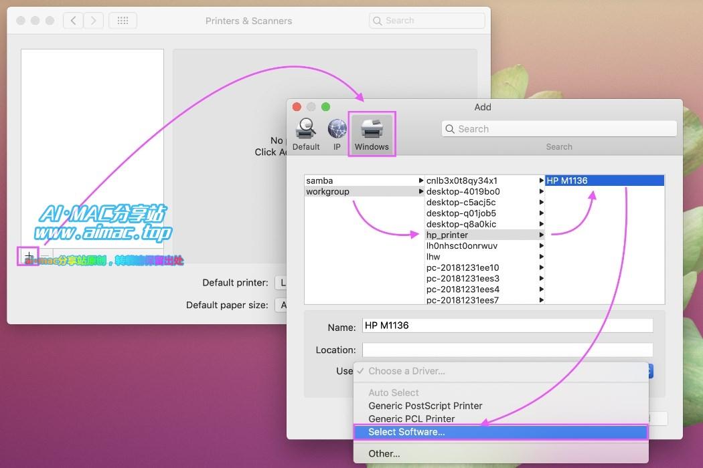Viewport: 703px width, 468px height.
Task: Select desktop-q01job5 computer
Action: [x=484, y=213]
